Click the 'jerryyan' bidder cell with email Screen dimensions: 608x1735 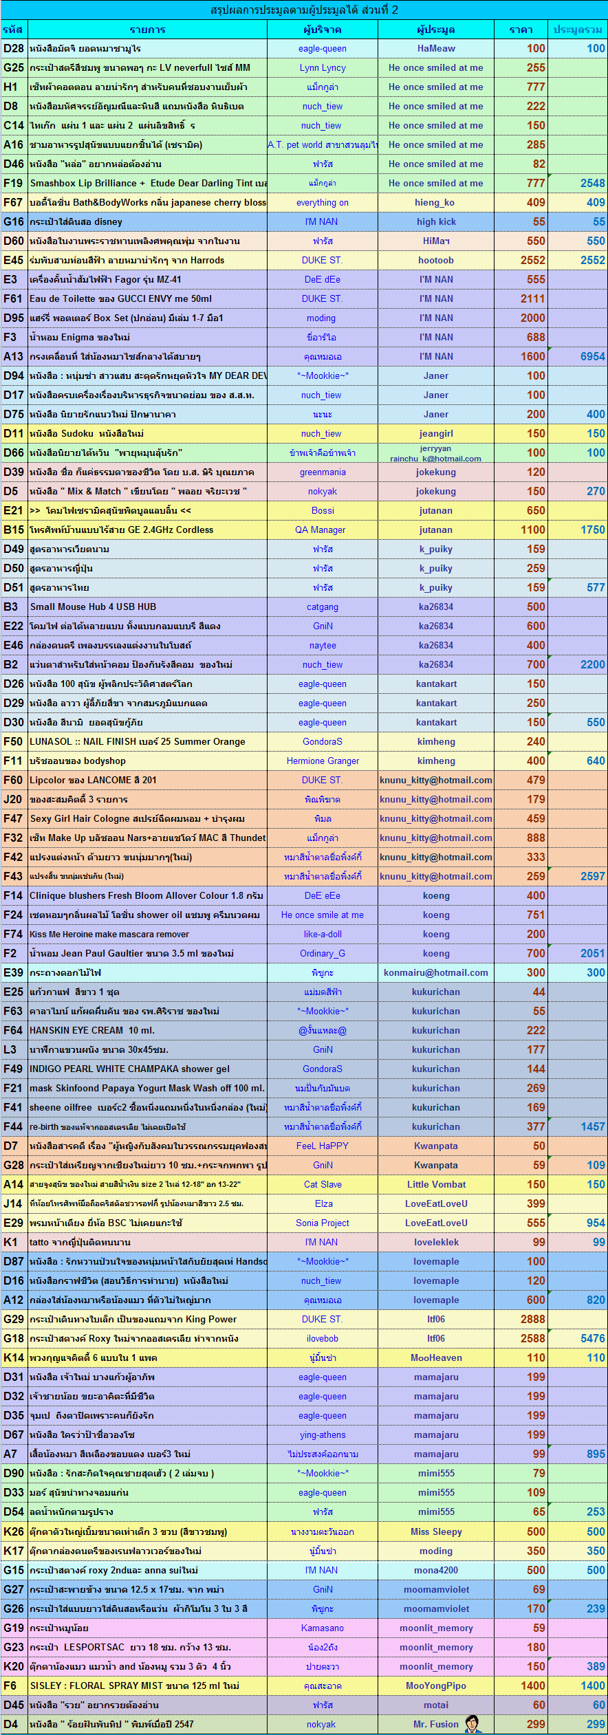pyautogui.click(x=436, y=453)
